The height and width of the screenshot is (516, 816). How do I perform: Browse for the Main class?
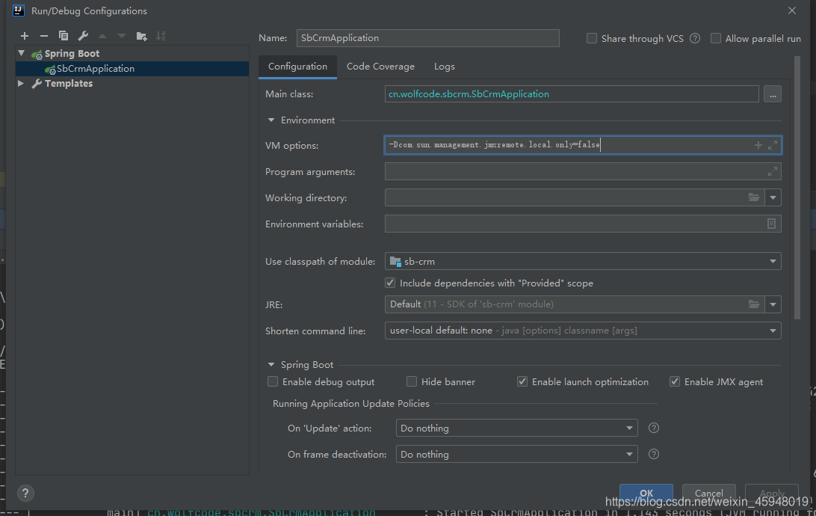click(773, 93)
